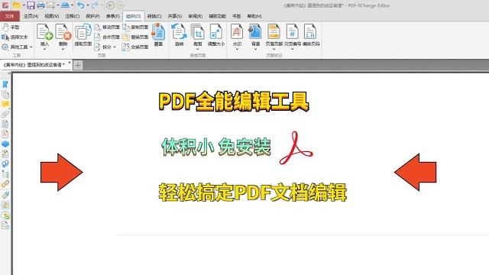Switch to the Convert (转换) ribbon tab

pyautogui.click(x=154, y=16)
